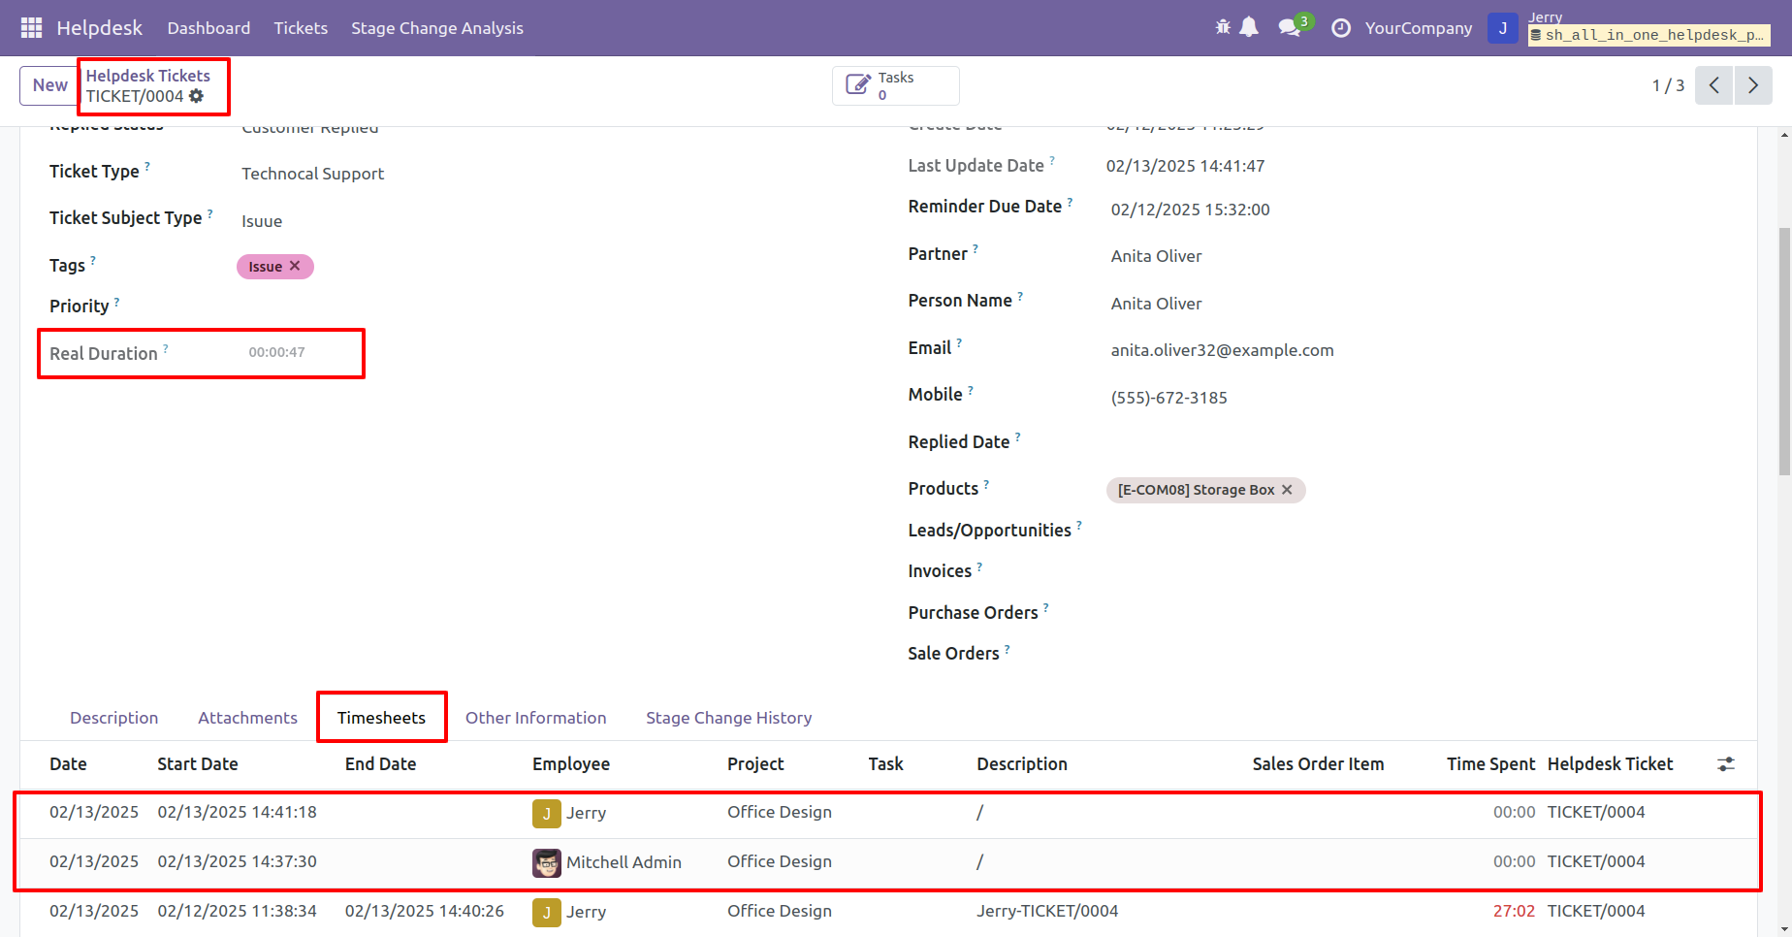Go to previous record arrow

tap(1714, 85)
